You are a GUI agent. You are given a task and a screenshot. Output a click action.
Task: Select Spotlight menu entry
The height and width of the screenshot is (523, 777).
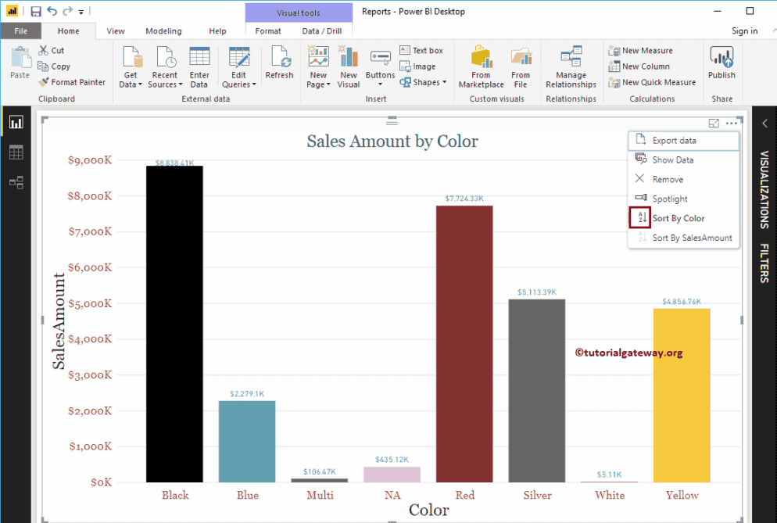(684, 199)
